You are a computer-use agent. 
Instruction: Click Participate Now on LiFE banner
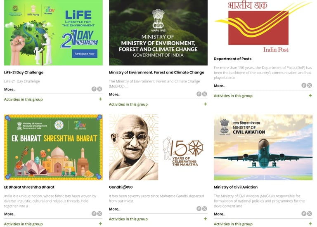coord(85,54)
